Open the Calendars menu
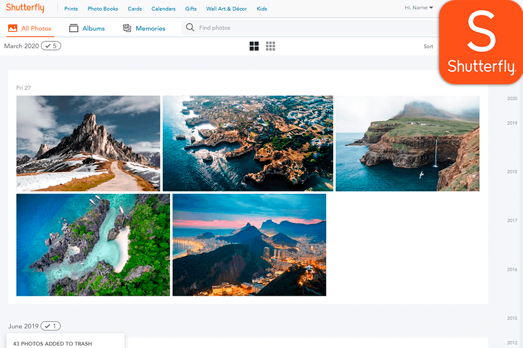Screen dimensions: 523x348 pos(163,9)
